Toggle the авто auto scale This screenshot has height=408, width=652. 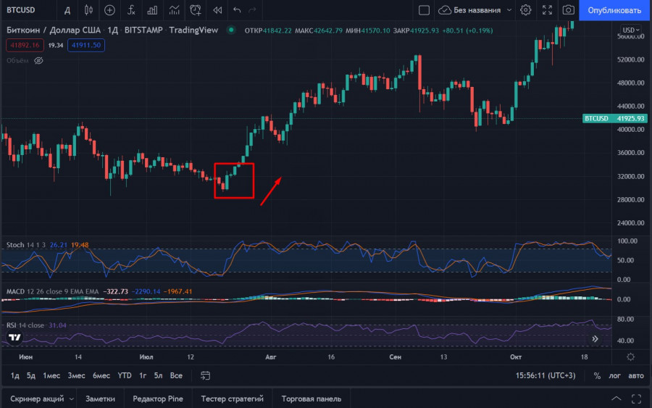click(636, 375)
